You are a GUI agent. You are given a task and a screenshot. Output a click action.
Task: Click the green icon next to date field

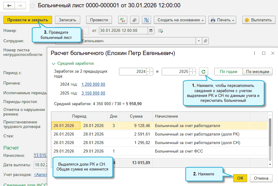click(x=161, y=31)
